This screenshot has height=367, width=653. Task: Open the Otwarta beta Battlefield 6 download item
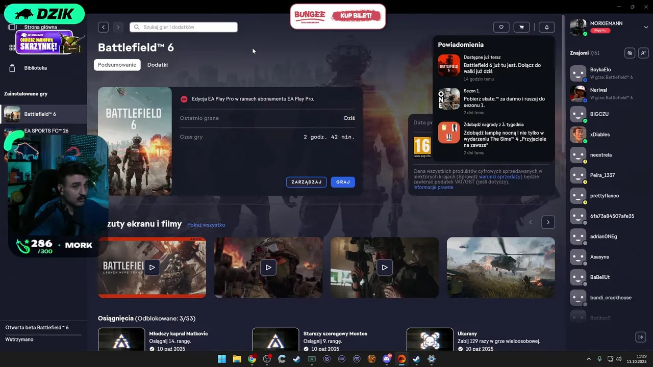point(43,333)
